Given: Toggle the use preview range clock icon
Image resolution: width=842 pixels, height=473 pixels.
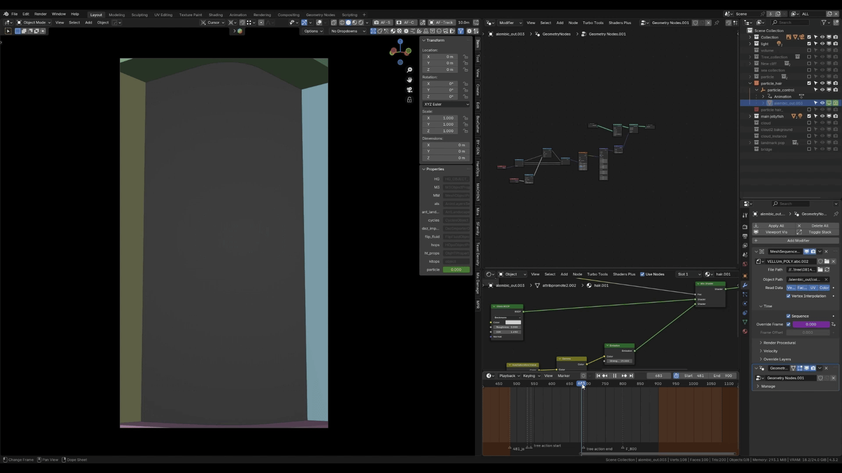Looking at the screenshot, I should pyautogui.click(x=676, y=376).
